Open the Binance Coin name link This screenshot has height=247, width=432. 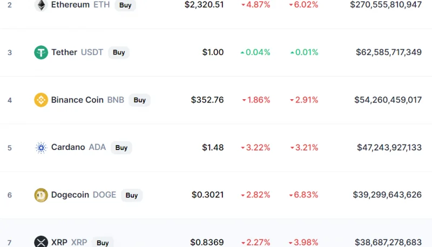(77, 100)
